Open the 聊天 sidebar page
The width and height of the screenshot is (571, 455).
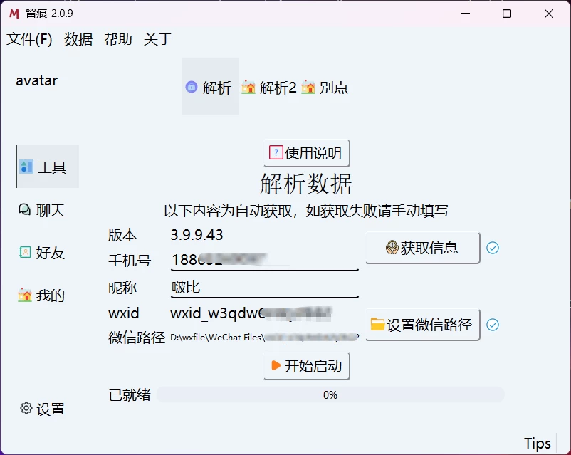[x=42, y=210]
